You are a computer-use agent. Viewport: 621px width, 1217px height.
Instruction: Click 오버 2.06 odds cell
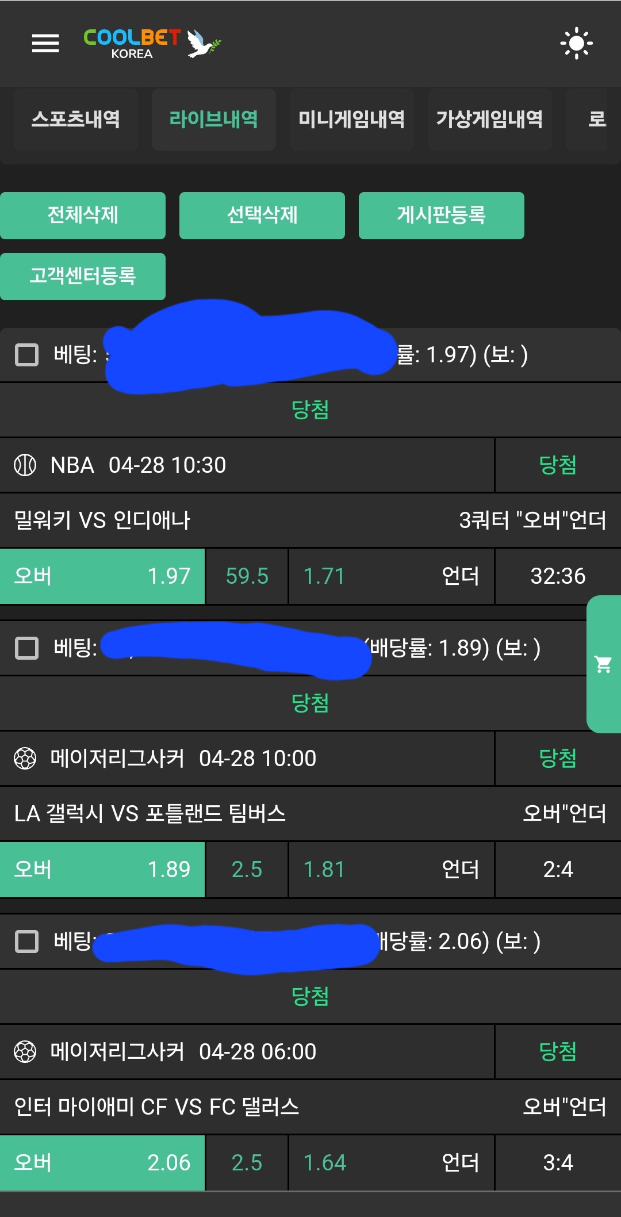tap(102, 1163)
